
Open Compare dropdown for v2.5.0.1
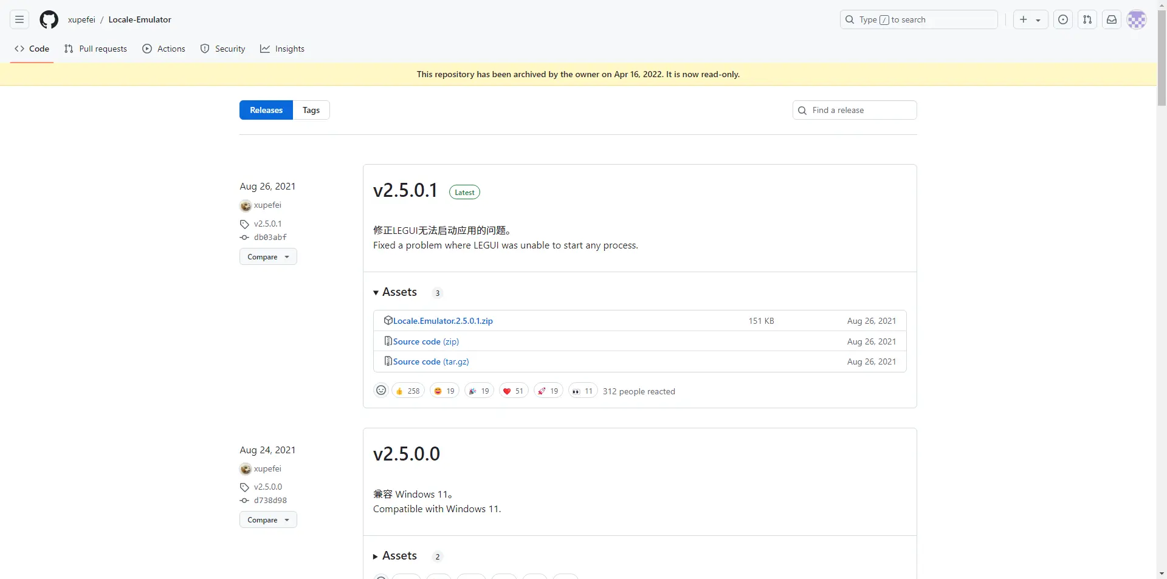268,256
